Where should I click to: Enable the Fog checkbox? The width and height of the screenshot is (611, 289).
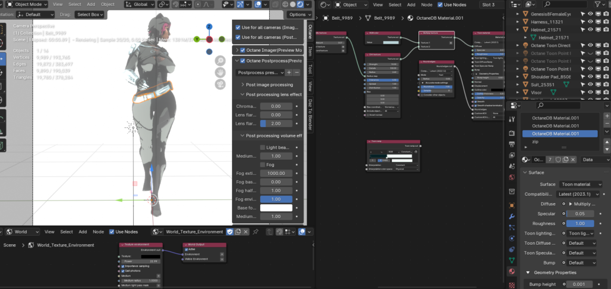pos(263,164)
